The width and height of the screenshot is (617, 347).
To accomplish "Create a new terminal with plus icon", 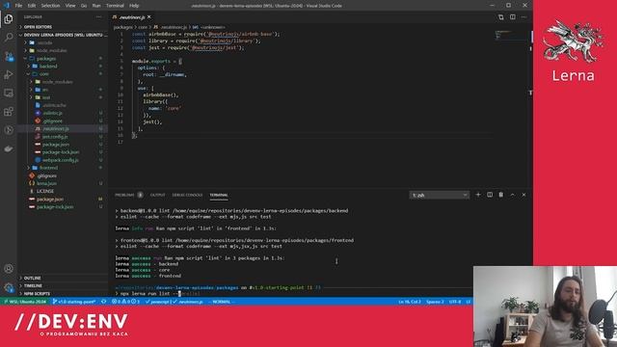I will pyautogui.click(x=478, y=195).
